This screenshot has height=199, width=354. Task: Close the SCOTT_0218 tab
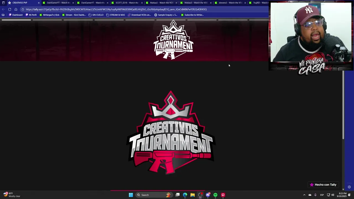pos(142,3)
